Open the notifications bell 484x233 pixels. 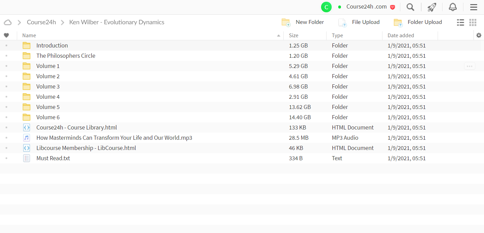453,7
